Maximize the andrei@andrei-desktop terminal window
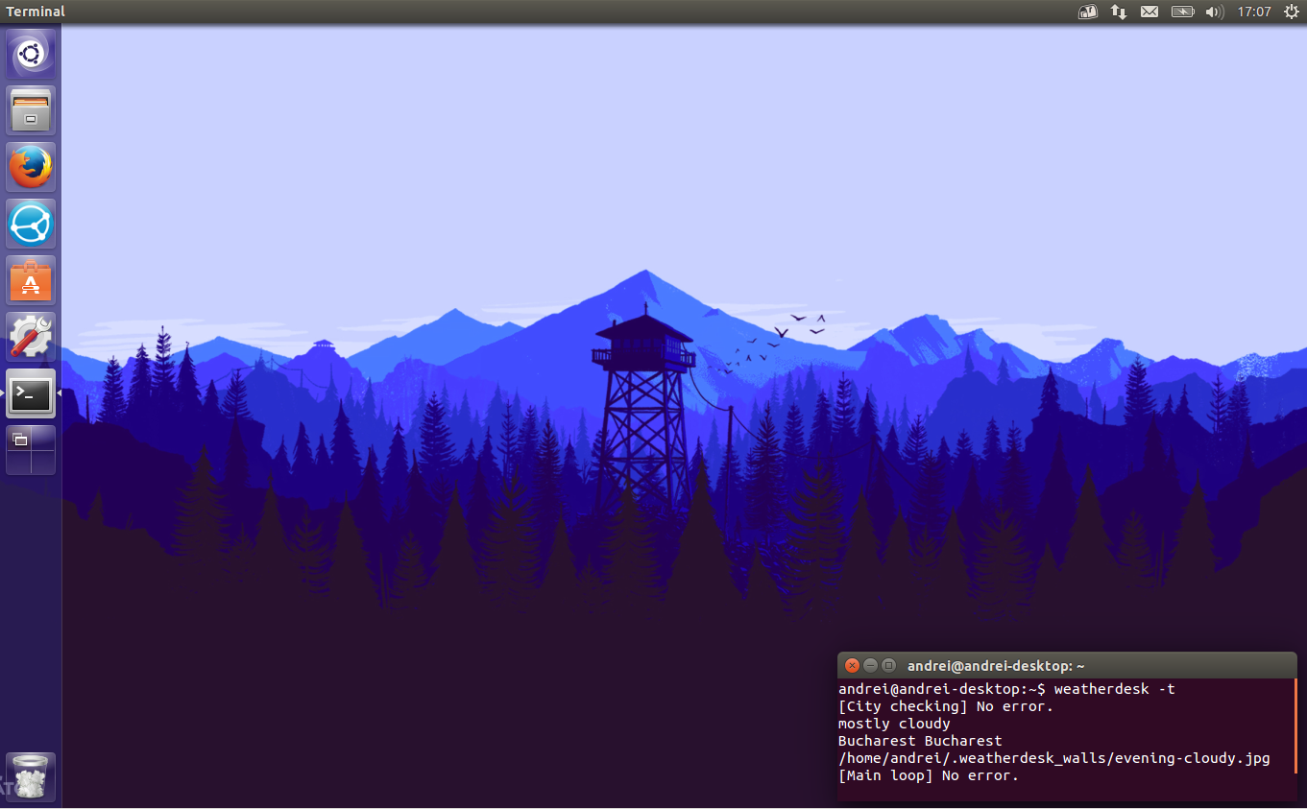This screenshot has height=809, width=1307. click(888, 665)
